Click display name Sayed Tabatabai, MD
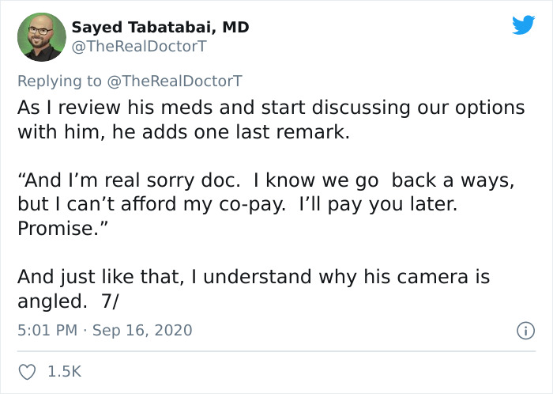The height and width of the screenshot is (394, 553). pos(160,27)
